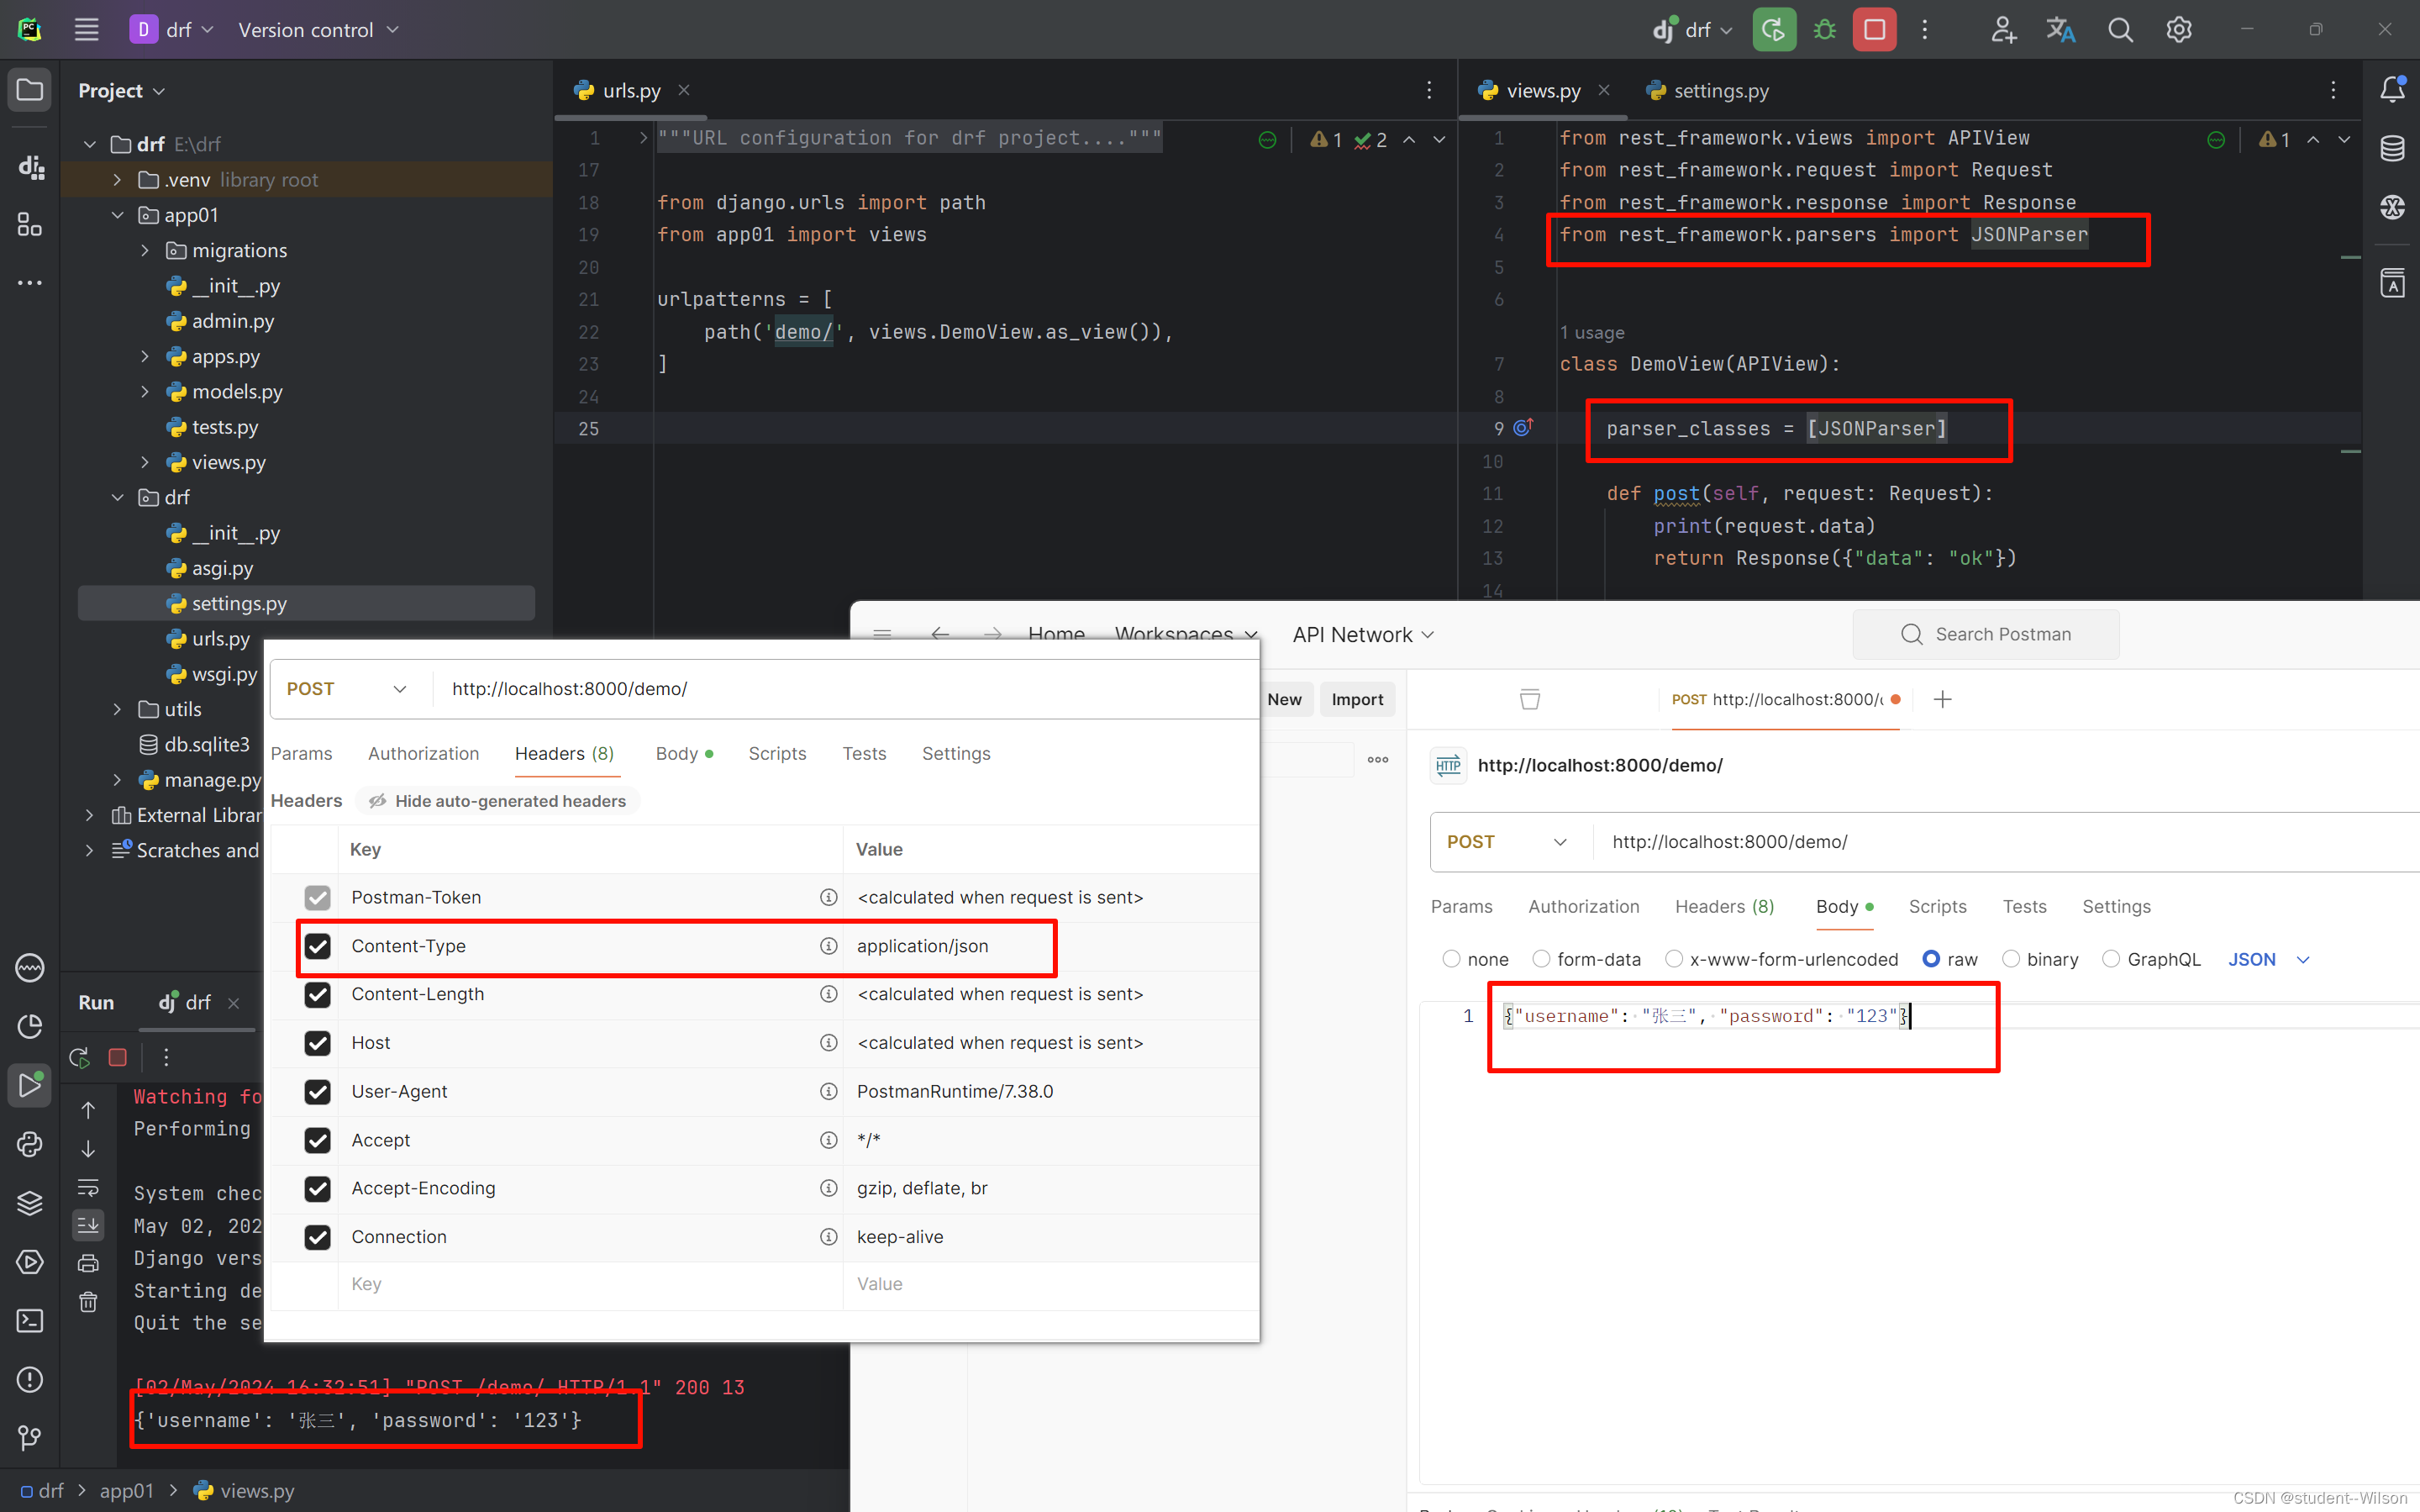
Task: Switch to Body tab in left Postman panel
Action: point(679,754)
